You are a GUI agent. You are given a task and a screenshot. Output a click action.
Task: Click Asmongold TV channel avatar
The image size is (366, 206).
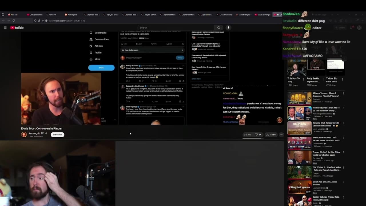(24, 134)
